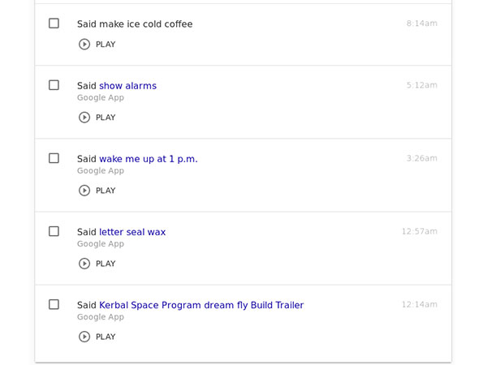The width and height of the screenshot is (487, 365).
Task: Click the 12:57am timestamp
Action: (419, 231)
